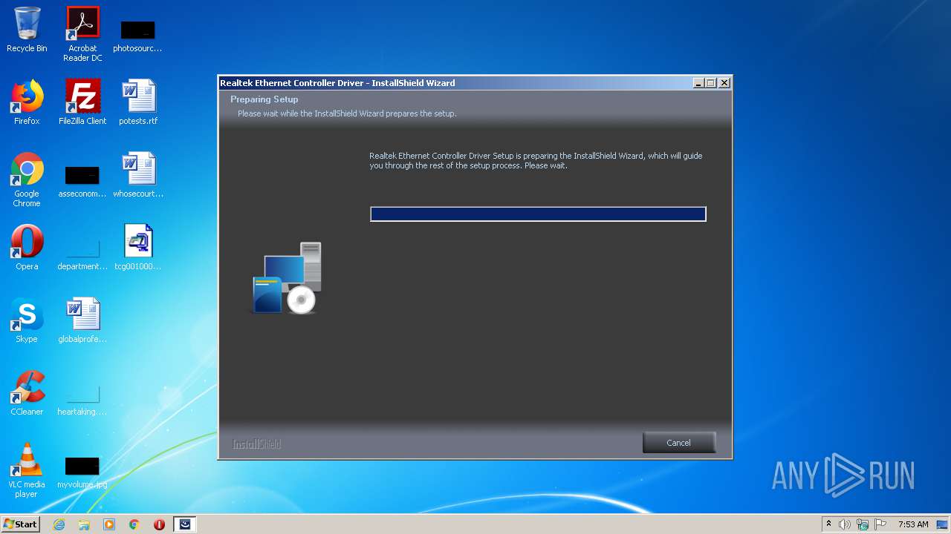Open FileZilla Client shortcut
The width and height of the screenshot is (951, 534).
point(82,102)
